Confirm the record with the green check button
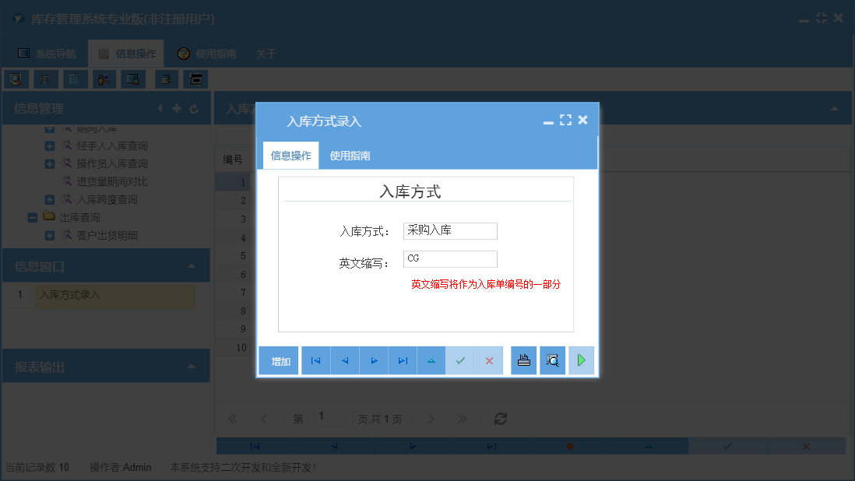Viewport: 855px width, 481px height. coord(460,360)
